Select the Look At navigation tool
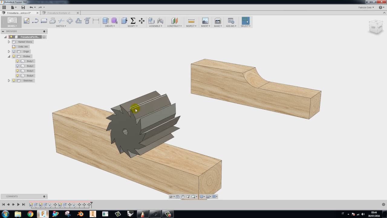The image size is (387, 218). pyautogui.click(x=177, y=197)
